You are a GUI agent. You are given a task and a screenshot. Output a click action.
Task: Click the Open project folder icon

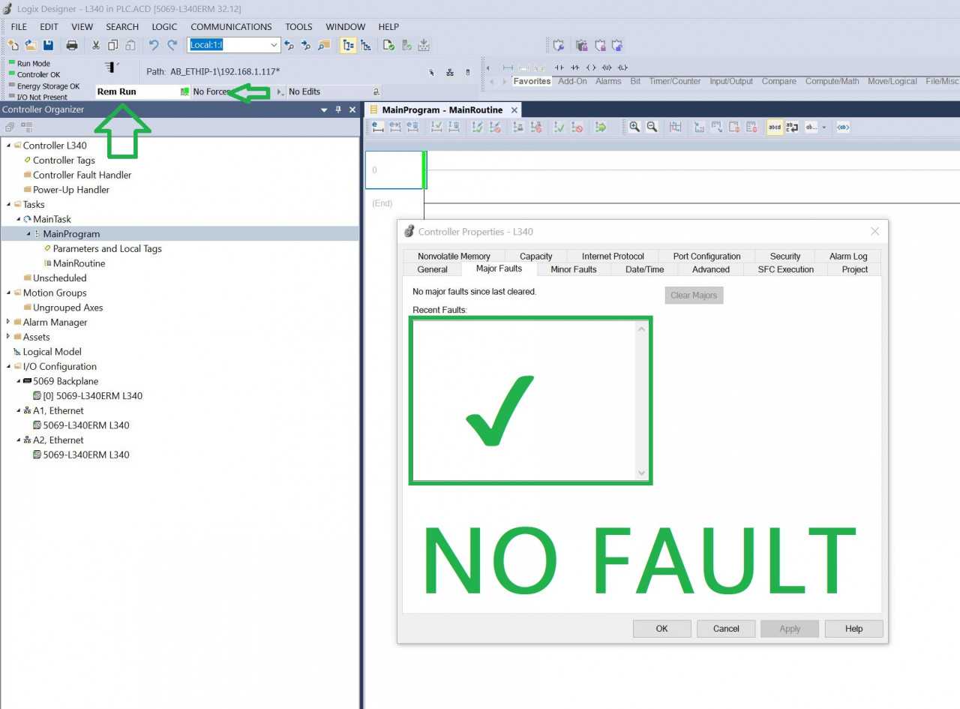[x=31, y=45]
